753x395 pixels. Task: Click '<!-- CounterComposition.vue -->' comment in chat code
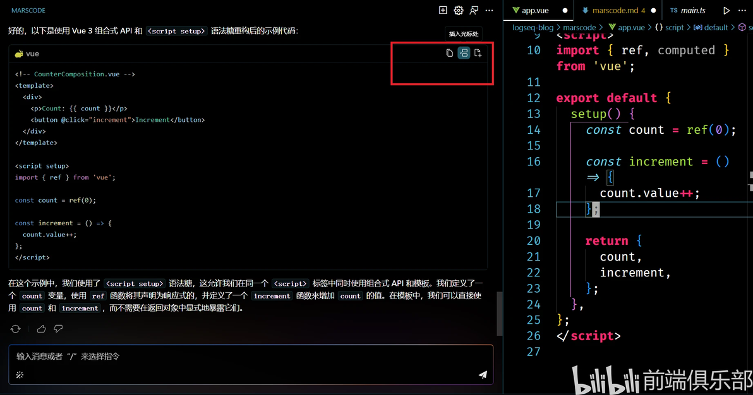tap(75, 74)
